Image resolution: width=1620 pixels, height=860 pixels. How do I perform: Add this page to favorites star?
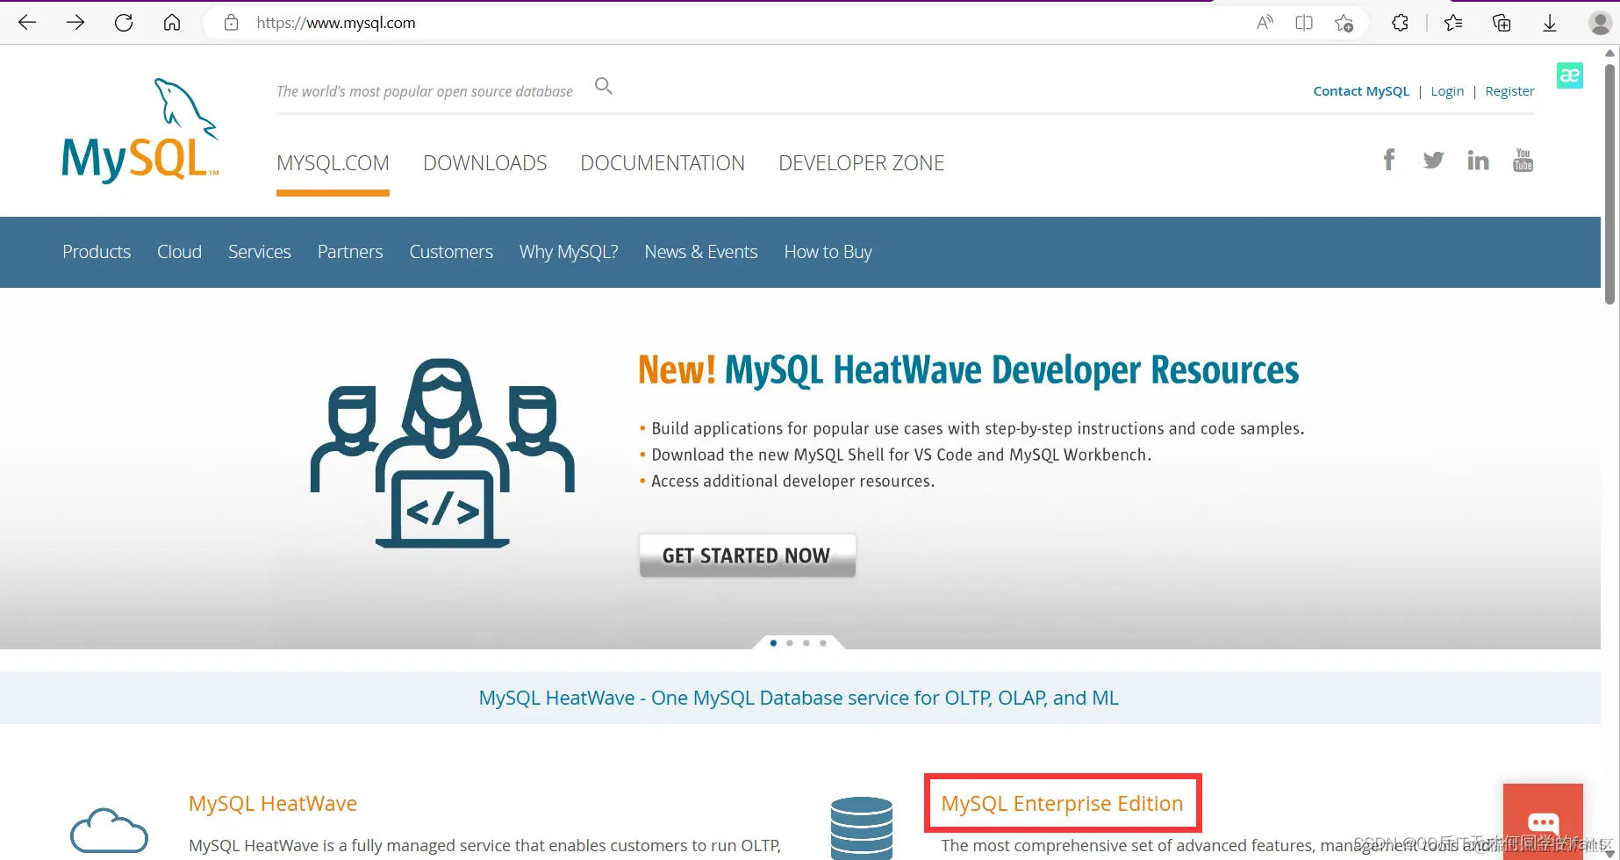point(1344,23)
